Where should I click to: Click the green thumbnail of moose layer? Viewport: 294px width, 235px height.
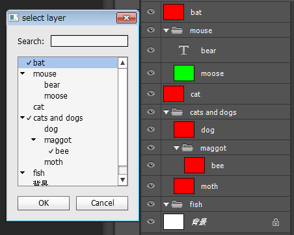[184, 73]
